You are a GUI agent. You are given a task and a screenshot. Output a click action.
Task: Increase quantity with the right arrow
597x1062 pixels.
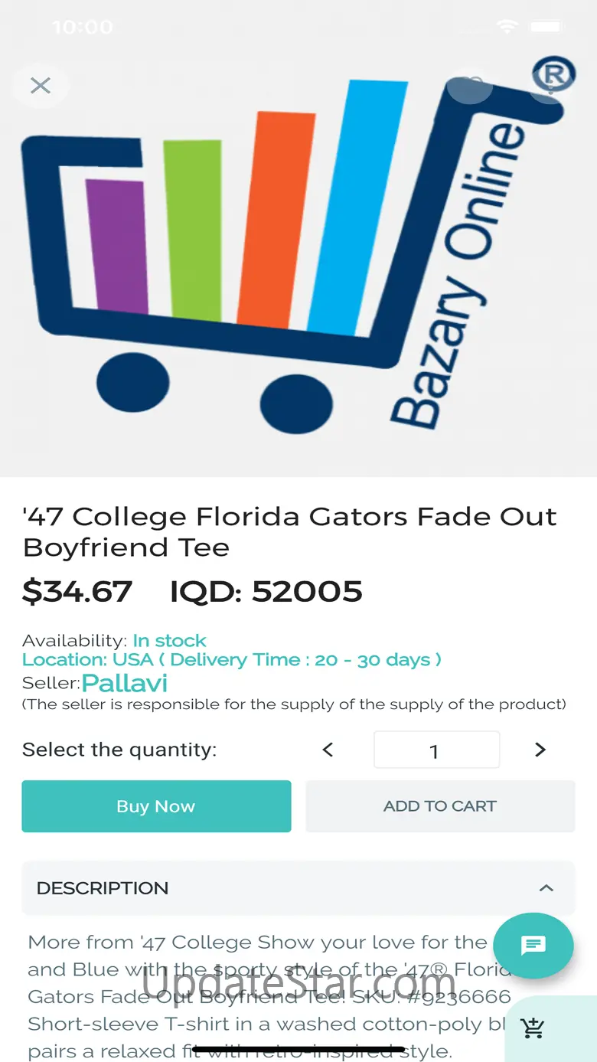click(x=540, y=750)
